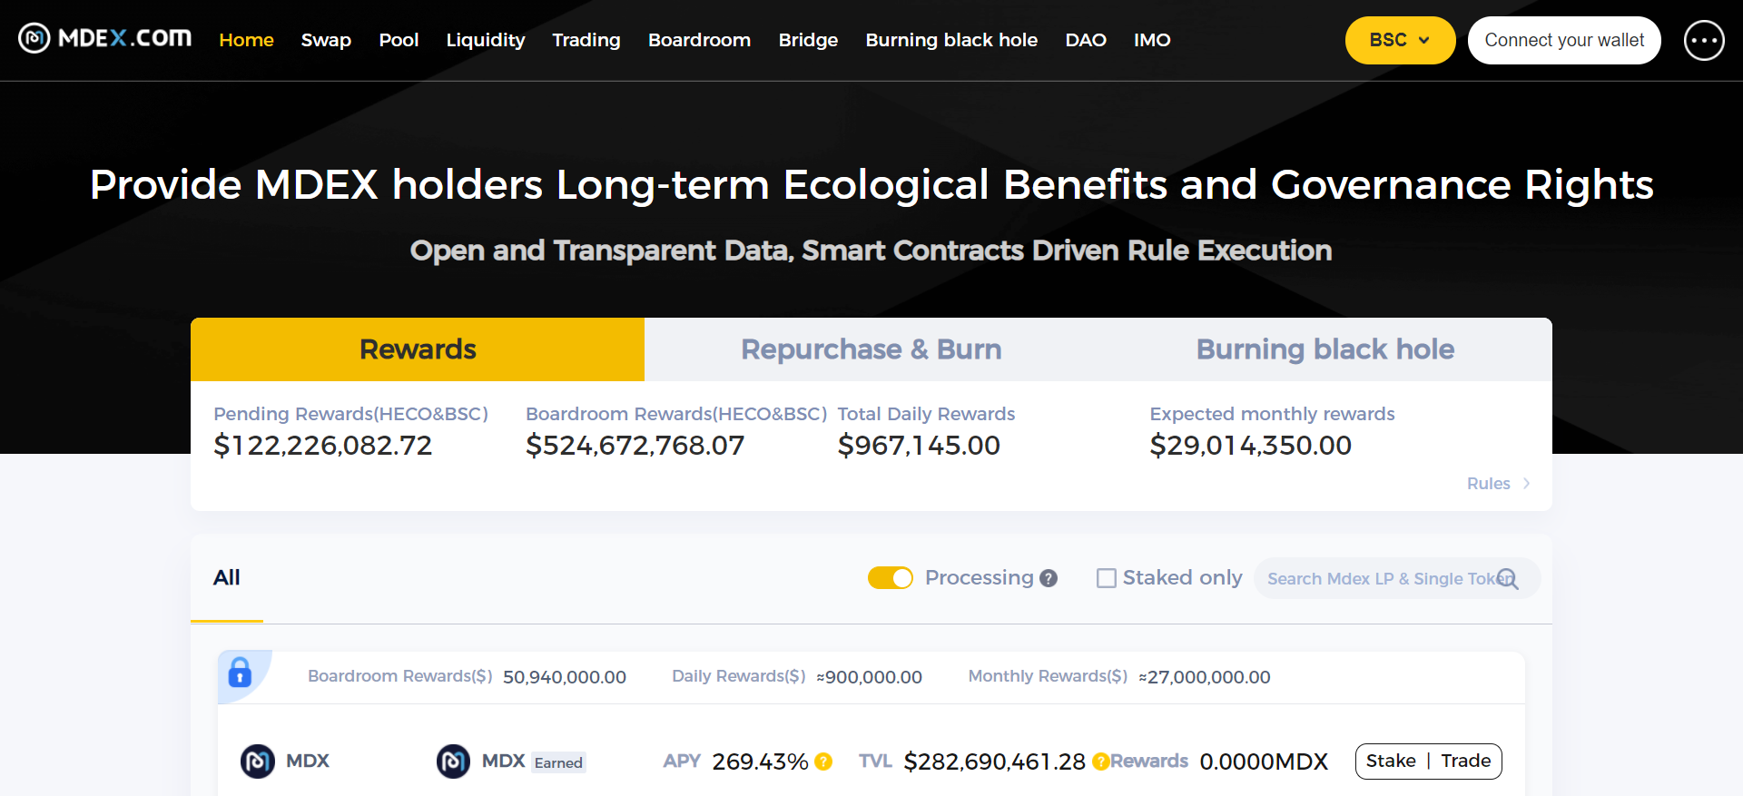1743x796 pixels.
Task: Open the three-dots more menu
Action: 1704,40
